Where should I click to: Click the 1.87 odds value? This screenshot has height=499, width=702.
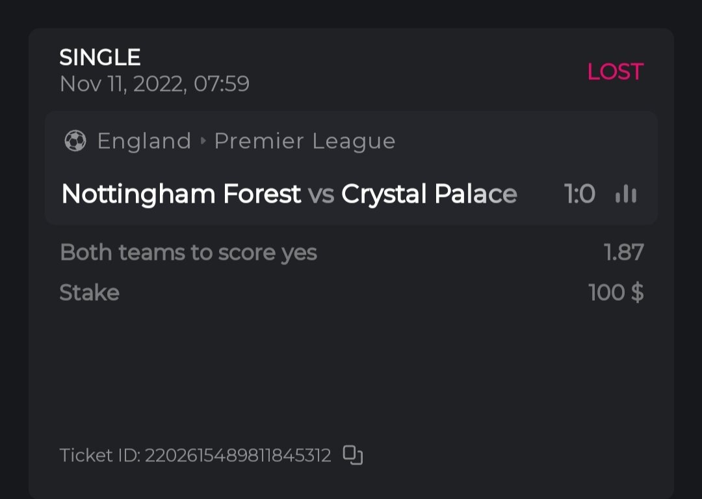click(x=623, y=252)
